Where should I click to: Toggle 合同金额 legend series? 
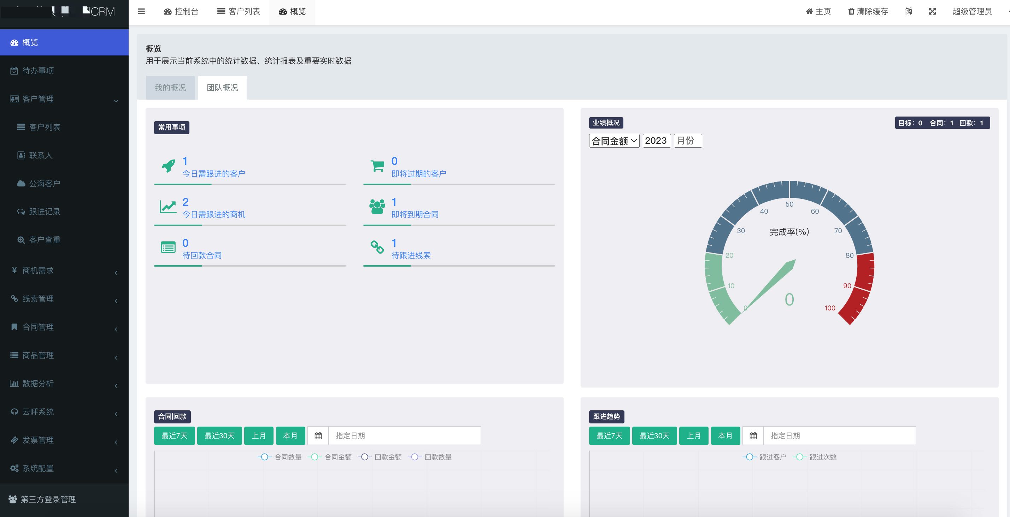(x=329, y=457)
